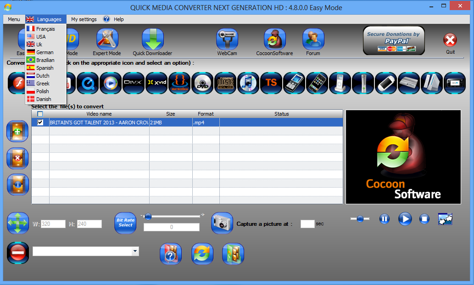
Task: Choose Uk language
Action: click(x=45, y=45)
